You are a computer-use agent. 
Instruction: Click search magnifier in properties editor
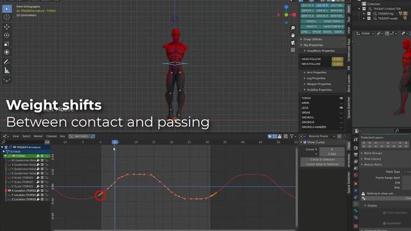point(397,130)
